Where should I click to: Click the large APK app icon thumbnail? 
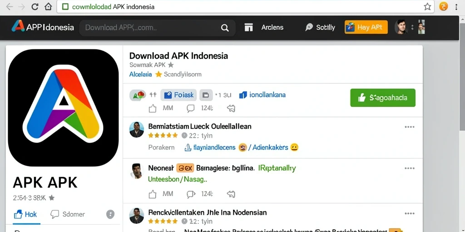pyautogui.click(x=63, y=108)
